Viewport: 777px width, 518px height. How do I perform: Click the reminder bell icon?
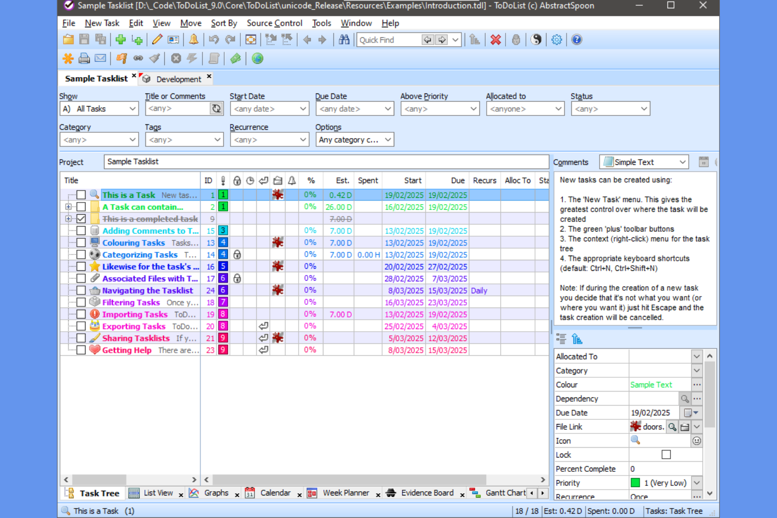[193, 39]
